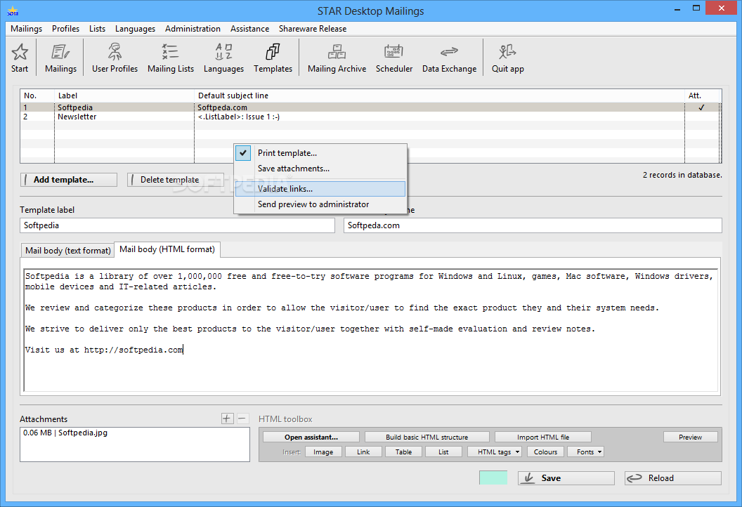Click the '<.ListLabel>: Issue 1 :-)' subject cell
742x507 pixels.
coord(238,117)
